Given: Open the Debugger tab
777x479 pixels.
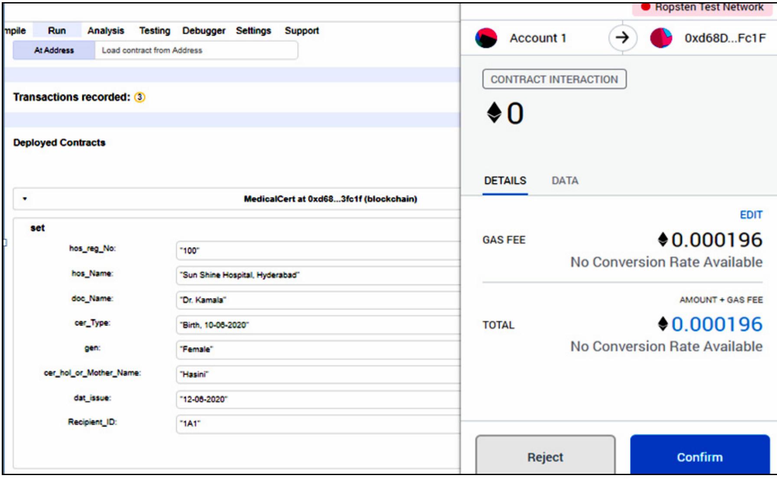Looking at the screenshot, I should [x=204, y=31].
